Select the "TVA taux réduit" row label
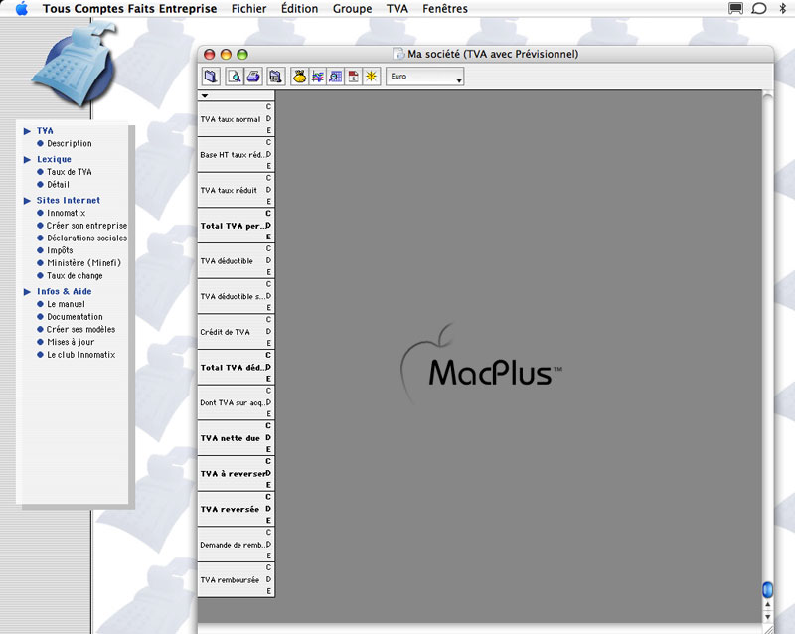Image resolution: width=795 pixels, height=634 pixels. click(229, 191)
